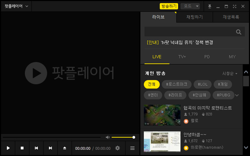The height and width of the screenshot is (156, 250).
Task: Open stream titled 안녕하셈~~
Action: point(195,135)
